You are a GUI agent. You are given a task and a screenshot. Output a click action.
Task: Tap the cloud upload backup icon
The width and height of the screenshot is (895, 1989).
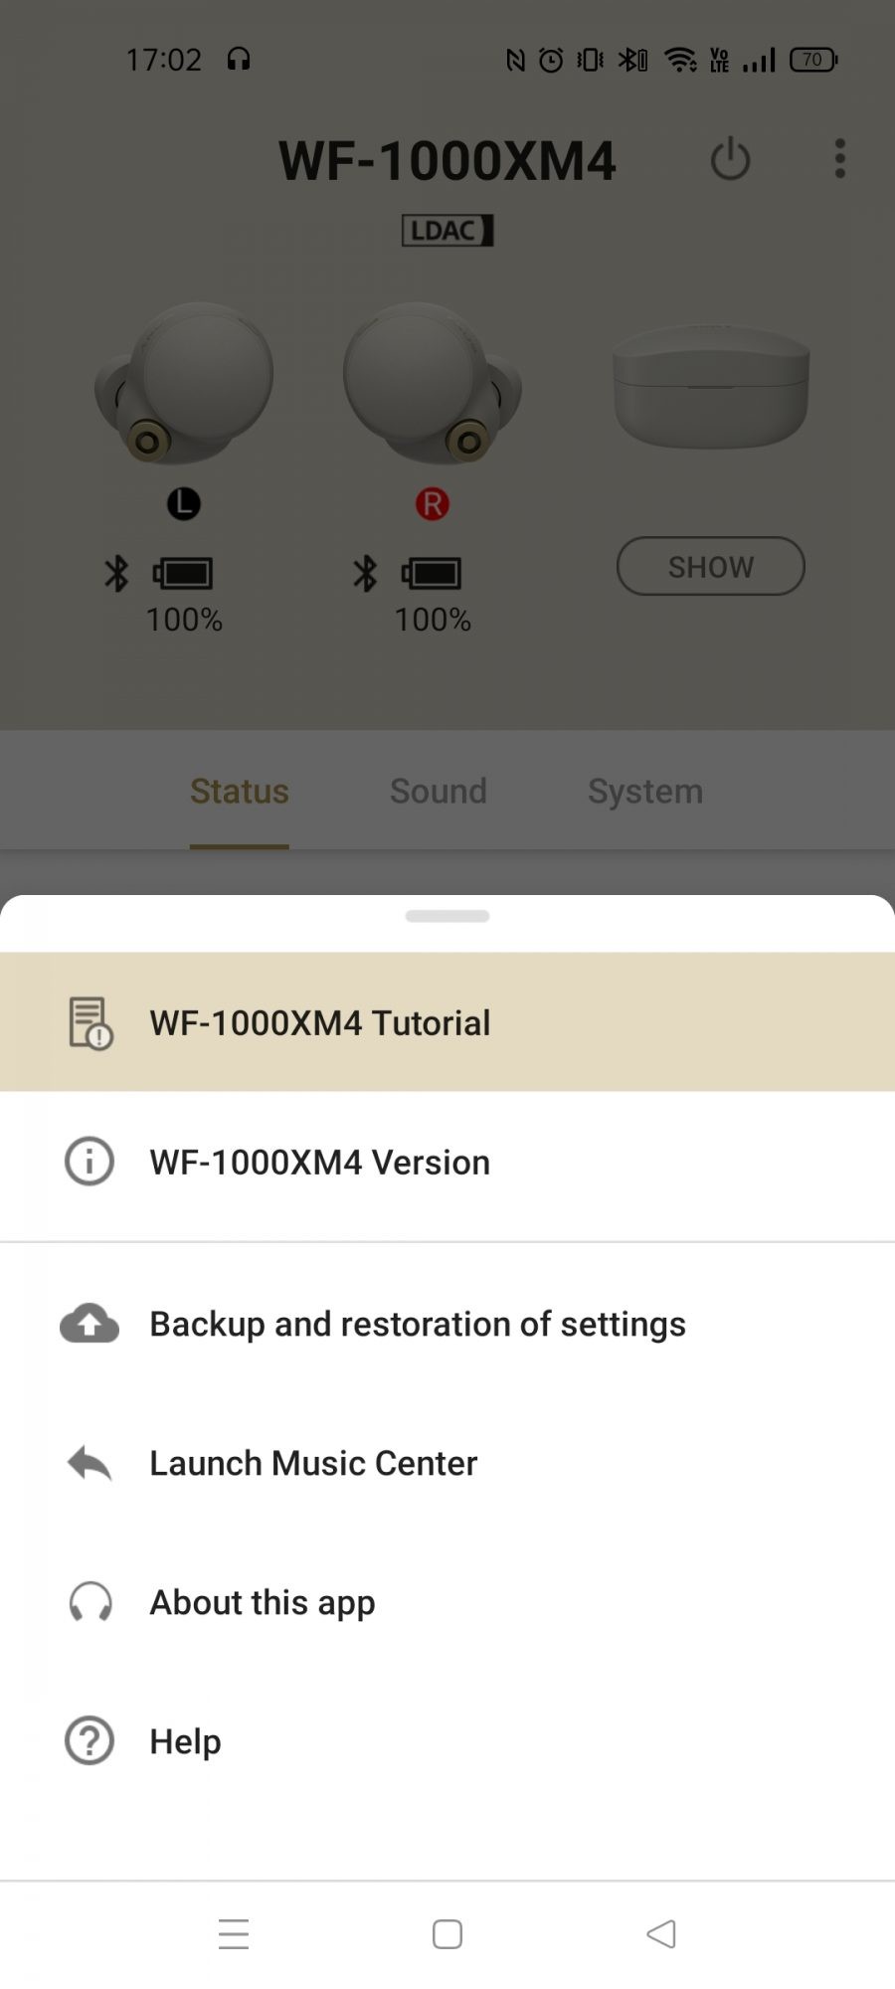point(89,1324)
